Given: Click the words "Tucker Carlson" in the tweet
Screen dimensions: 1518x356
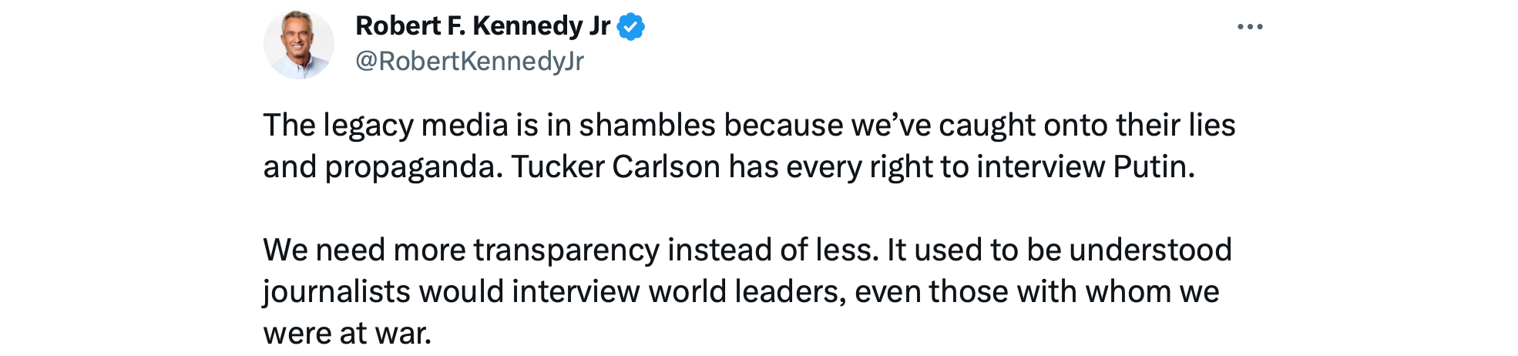Looking at the screenshot, I should tap(615, 167).
